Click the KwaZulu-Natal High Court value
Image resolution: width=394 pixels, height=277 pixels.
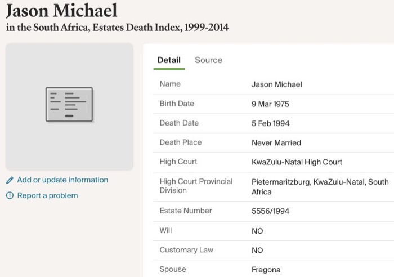(297, 162)
